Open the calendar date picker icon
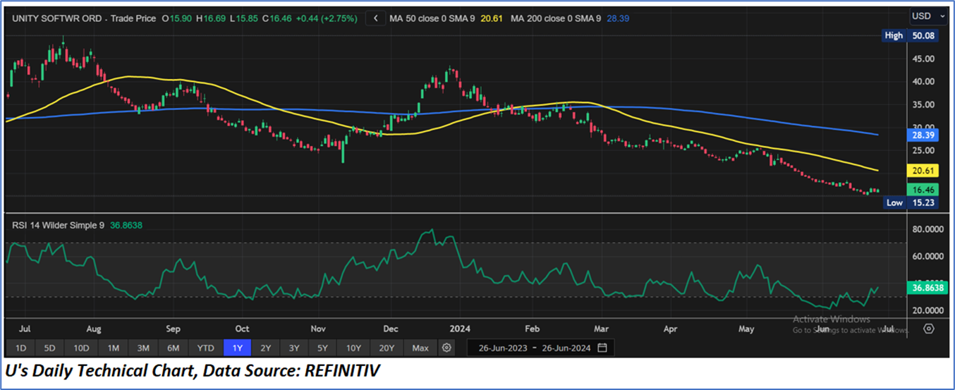Viewport: 955px width, 390px height. 602,348
